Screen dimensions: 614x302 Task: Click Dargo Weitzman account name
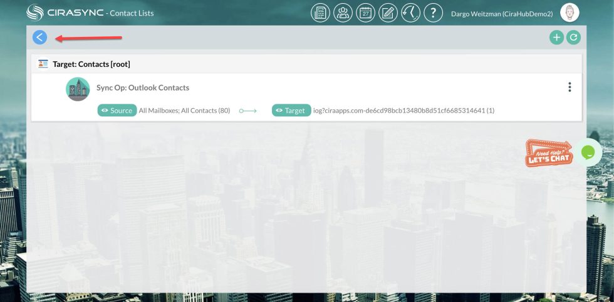click(501, 13)
